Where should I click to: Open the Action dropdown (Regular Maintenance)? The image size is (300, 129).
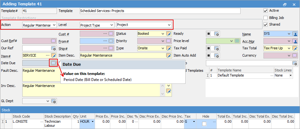(x=54, y=25)
